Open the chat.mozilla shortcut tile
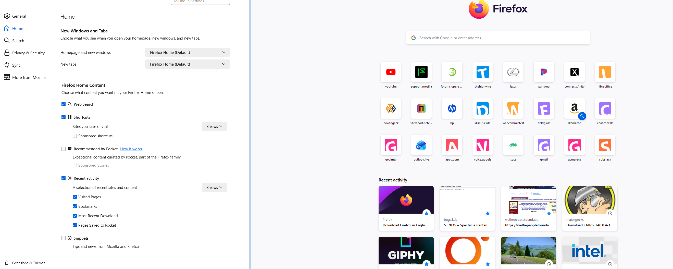Image resolution: width=673 pixels, height=269 pixels. tap(605, 108)
